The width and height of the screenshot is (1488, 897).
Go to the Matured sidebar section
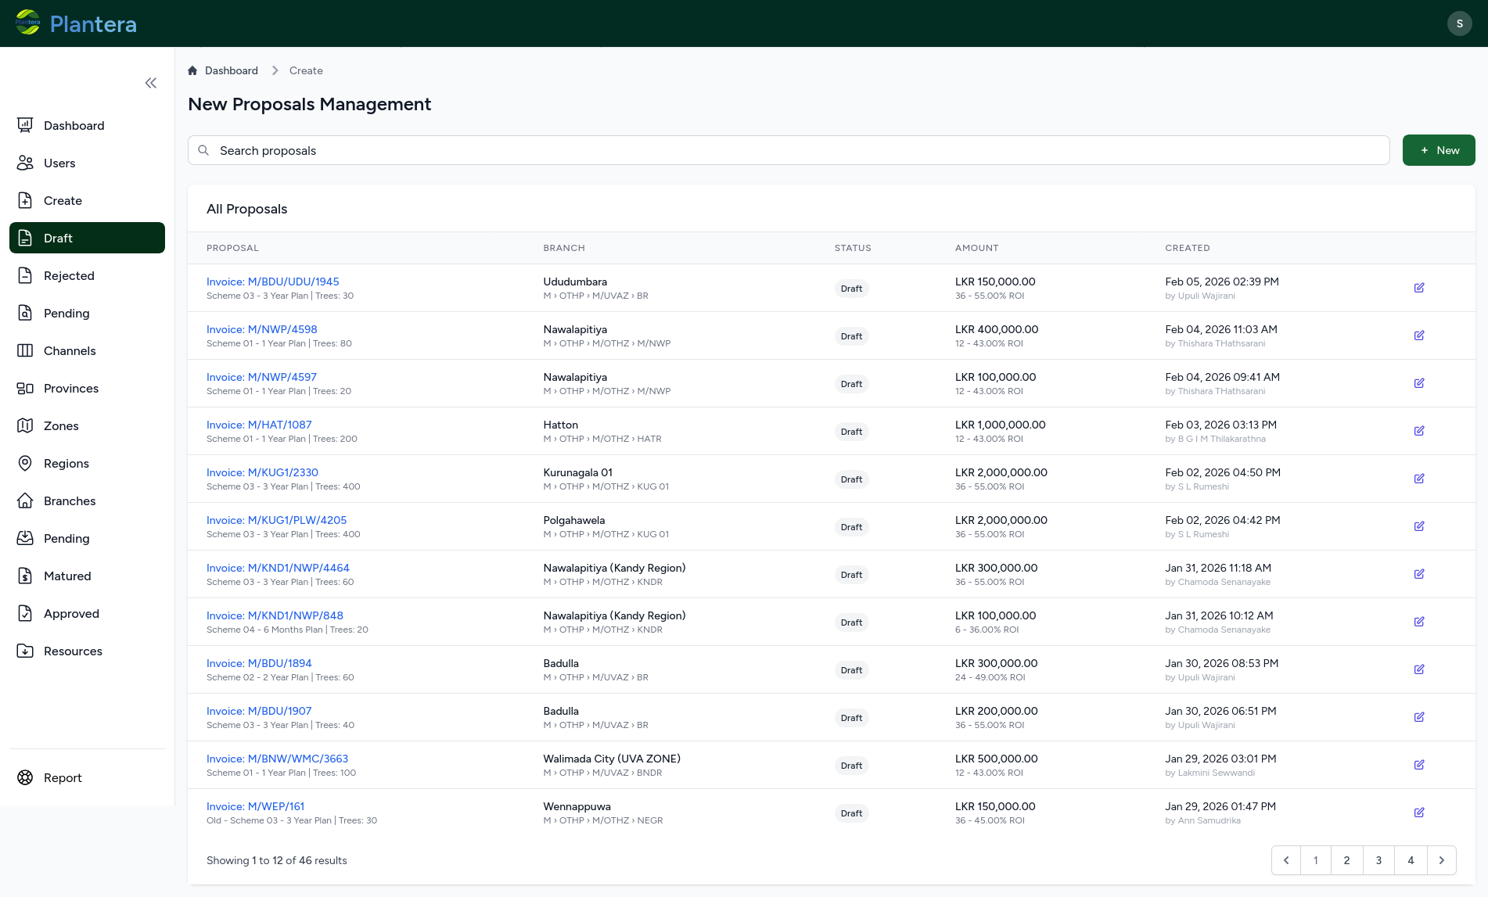(67, 576)
